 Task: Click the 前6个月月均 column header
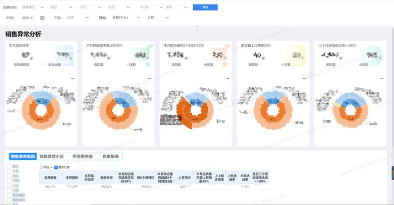click(x=145, y=178)
